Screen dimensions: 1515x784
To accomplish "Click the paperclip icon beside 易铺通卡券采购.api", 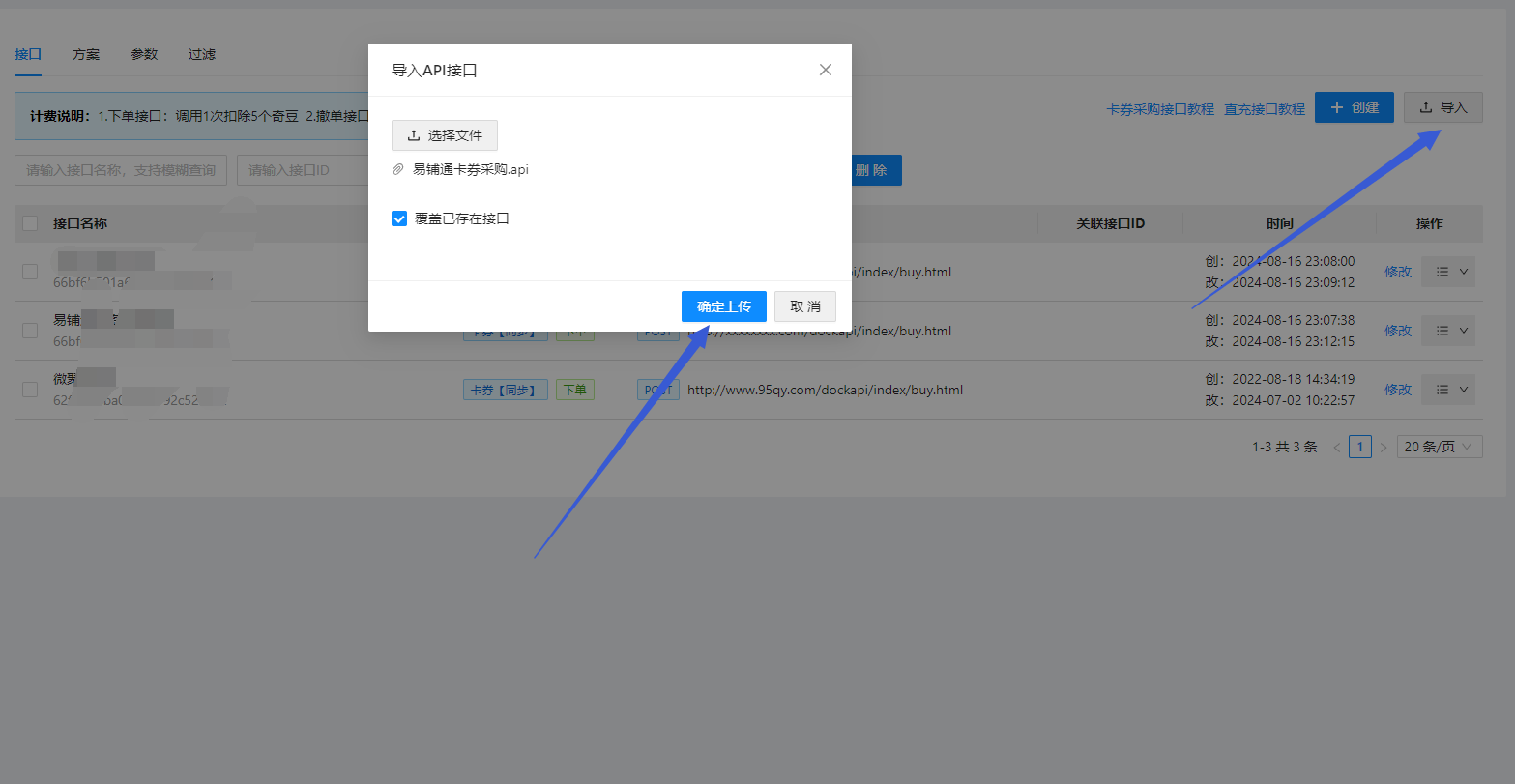I will 397,169.
